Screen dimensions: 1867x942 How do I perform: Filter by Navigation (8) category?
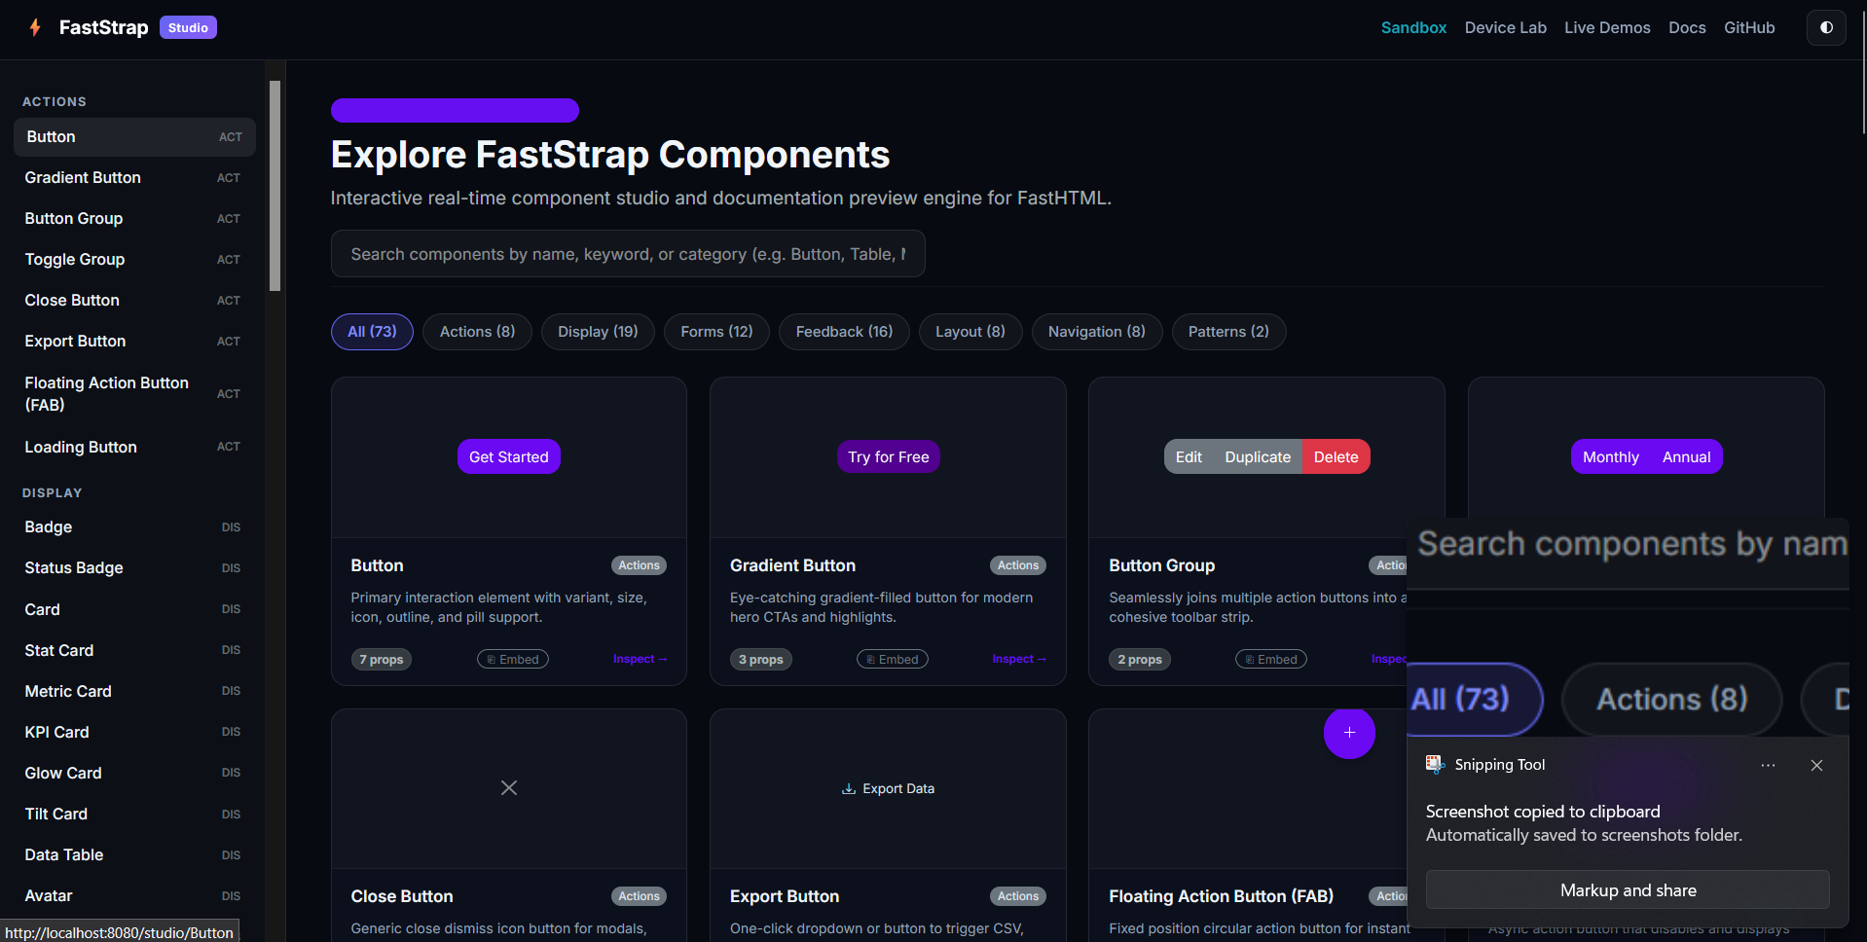tap(1097, 332)
